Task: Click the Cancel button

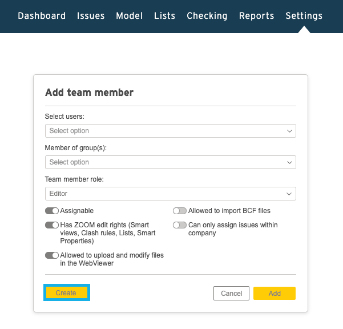Action: [231, 294]
